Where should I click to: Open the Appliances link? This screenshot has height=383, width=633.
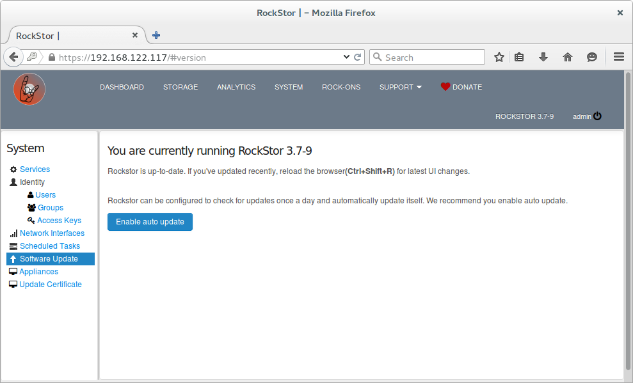(39, 272)
